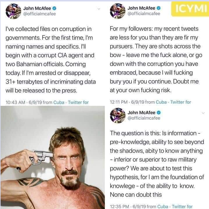Click John McAfee name on 'The question' tweet
Screen dimensions: 209x209
pos(141,113)
